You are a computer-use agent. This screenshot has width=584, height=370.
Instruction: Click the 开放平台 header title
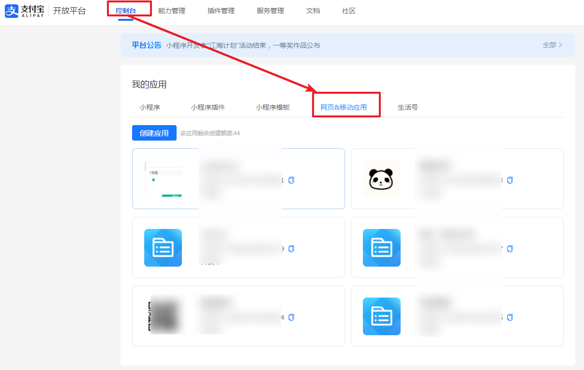click(x=70, y=11)
